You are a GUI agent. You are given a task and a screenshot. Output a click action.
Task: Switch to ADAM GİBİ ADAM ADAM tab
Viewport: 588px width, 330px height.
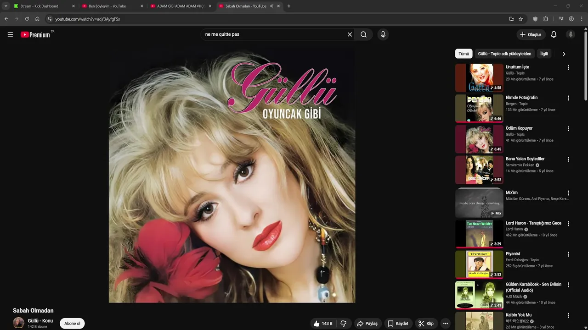coord(181,6)
